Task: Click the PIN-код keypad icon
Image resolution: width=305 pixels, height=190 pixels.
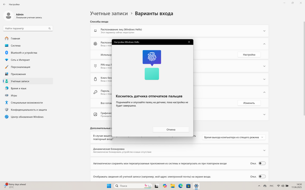Action: click(x=95, y=66)
